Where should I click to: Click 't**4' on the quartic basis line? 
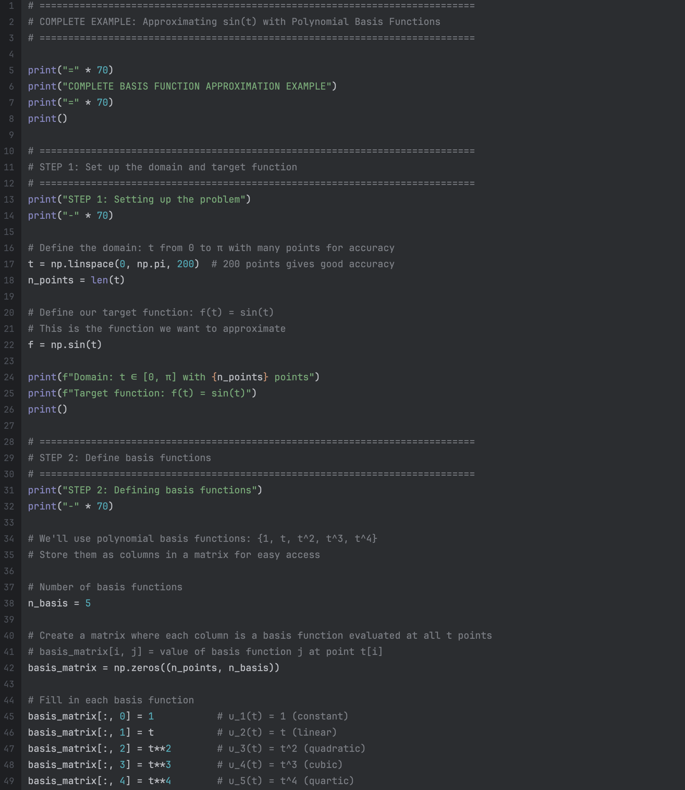(x=159, y=781)
